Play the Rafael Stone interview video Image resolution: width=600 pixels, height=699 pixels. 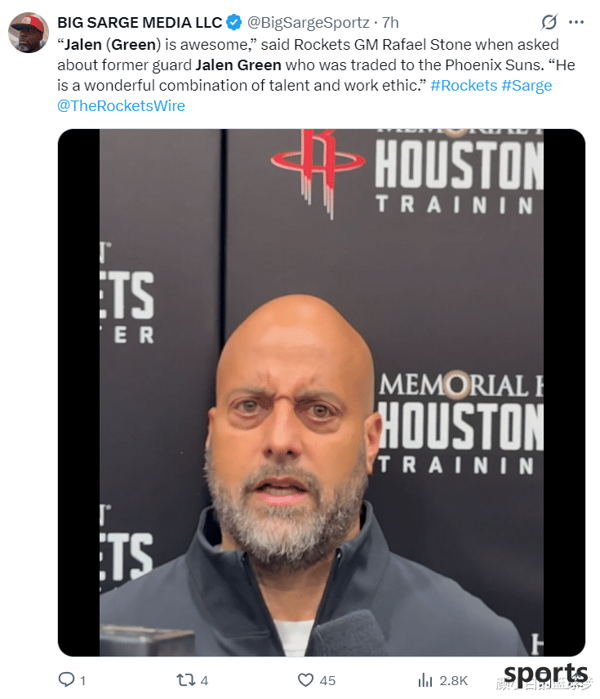(322, 392)
